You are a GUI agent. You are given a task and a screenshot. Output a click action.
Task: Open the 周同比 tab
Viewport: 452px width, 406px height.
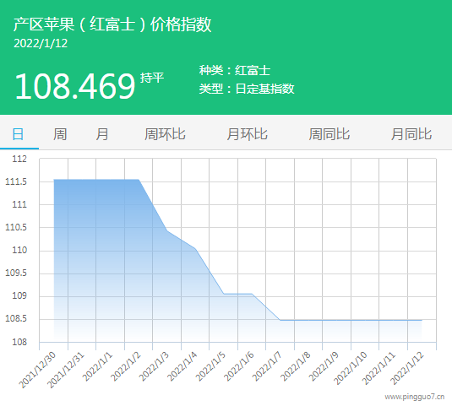[x=329, y=134]
